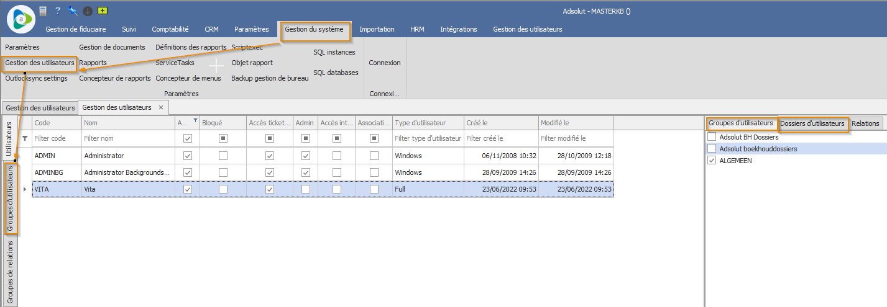Open the HRM ribbon tab
This screenshot has width=887, height=307.
pyautogui.click(x=417, y=29)
